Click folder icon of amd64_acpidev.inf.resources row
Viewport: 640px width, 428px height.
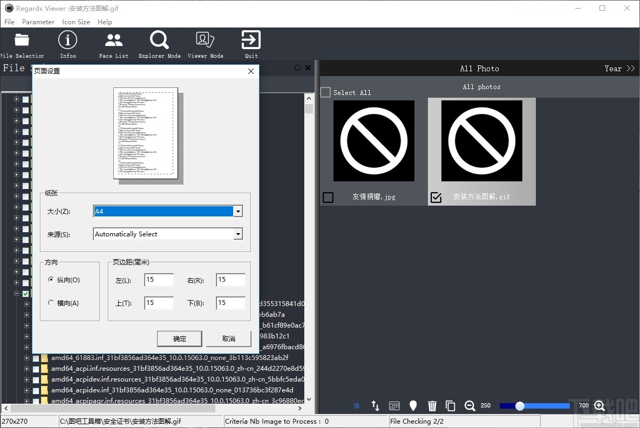click(x=44, y=379)
